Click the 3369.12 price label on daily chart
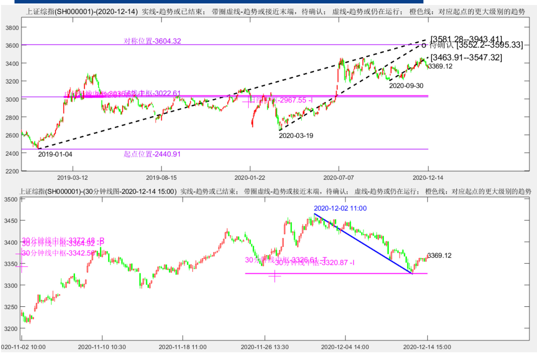Screen dimensions: 537x353 [x=441, y=66]
